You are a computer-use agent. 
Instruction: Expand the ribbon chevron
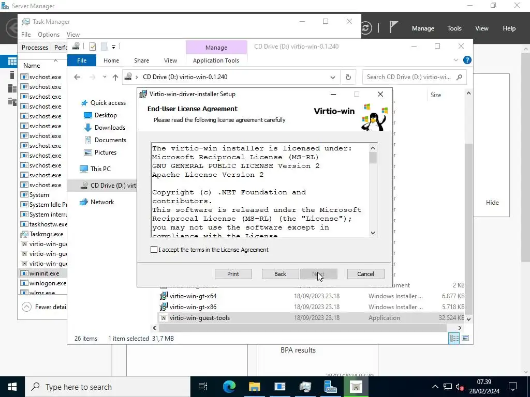point(455,60)
